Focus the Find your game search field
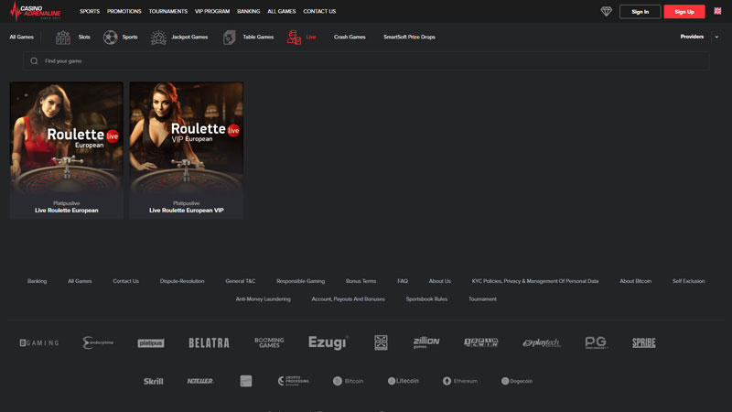 click(x=366, y=61)
